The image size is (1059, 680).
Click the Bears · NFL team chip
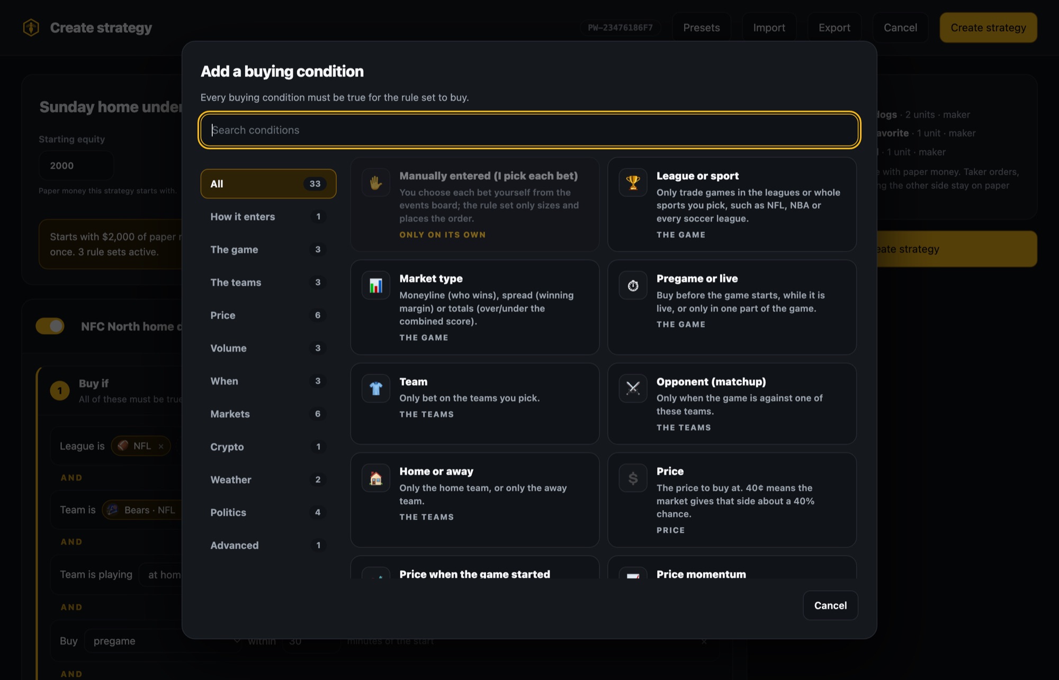pos(142,510)
